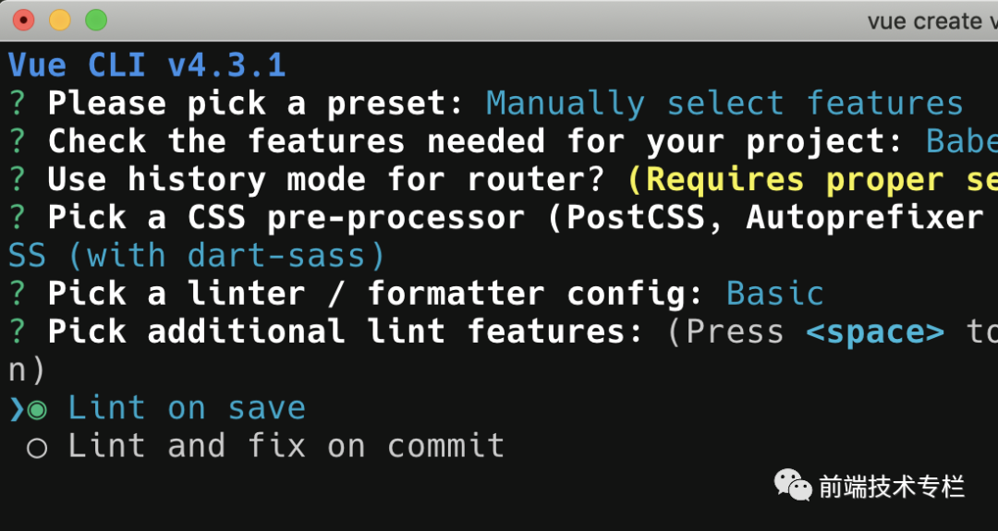Toggle the selected Lint on save radio
Screen dimensions: 998x531
pos(37,410)
